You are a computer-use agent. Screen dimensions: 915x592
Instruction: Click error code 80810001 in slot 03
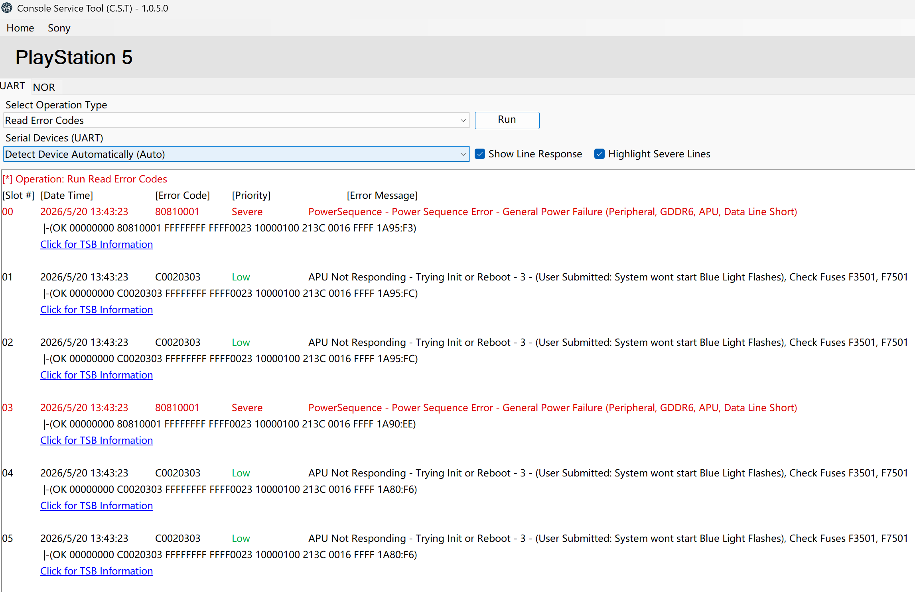click(177, 408)
